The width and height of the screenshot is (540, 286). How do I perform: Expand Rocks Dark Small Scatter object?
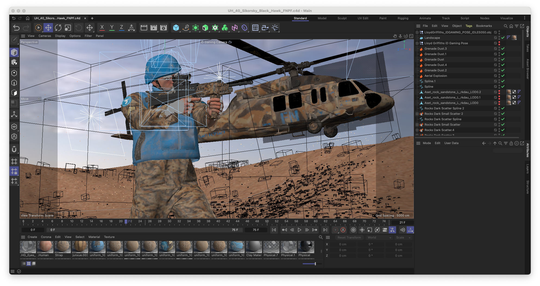point(417,125)
